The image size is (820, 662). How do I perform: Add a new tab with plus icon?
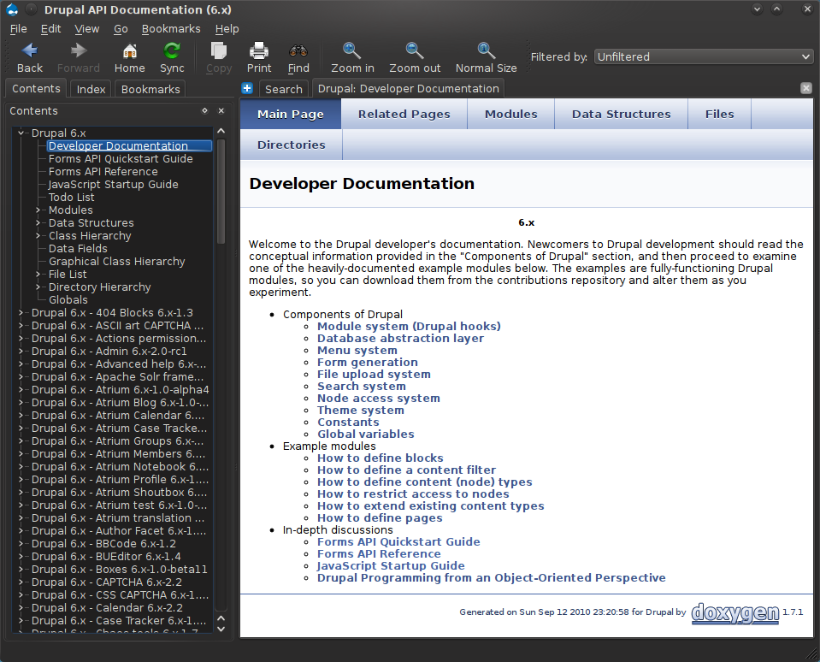click(x=247, y=88)
